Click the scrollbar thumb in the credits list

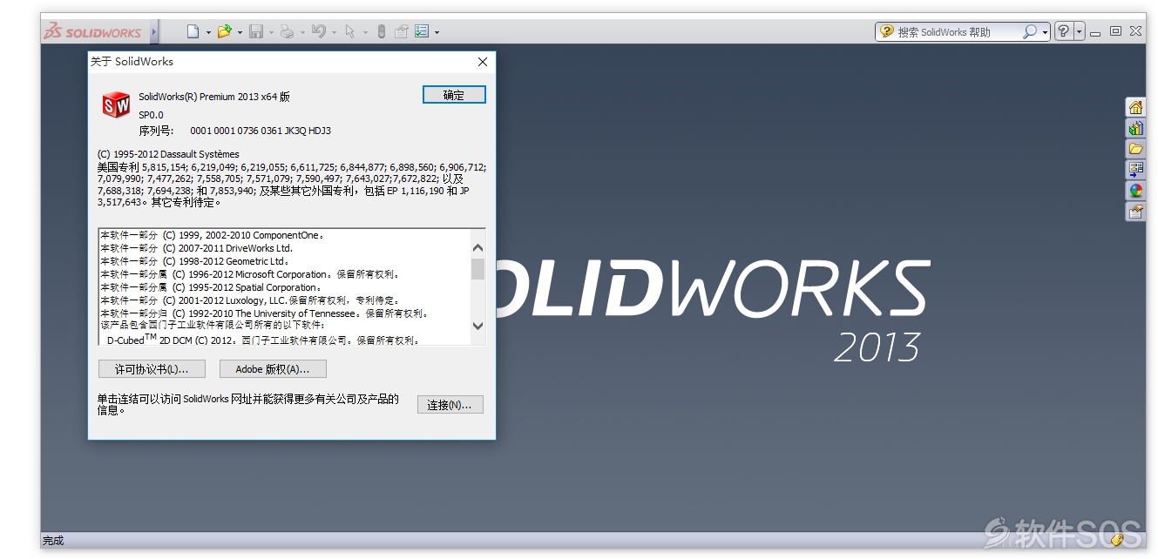[477, 268]
